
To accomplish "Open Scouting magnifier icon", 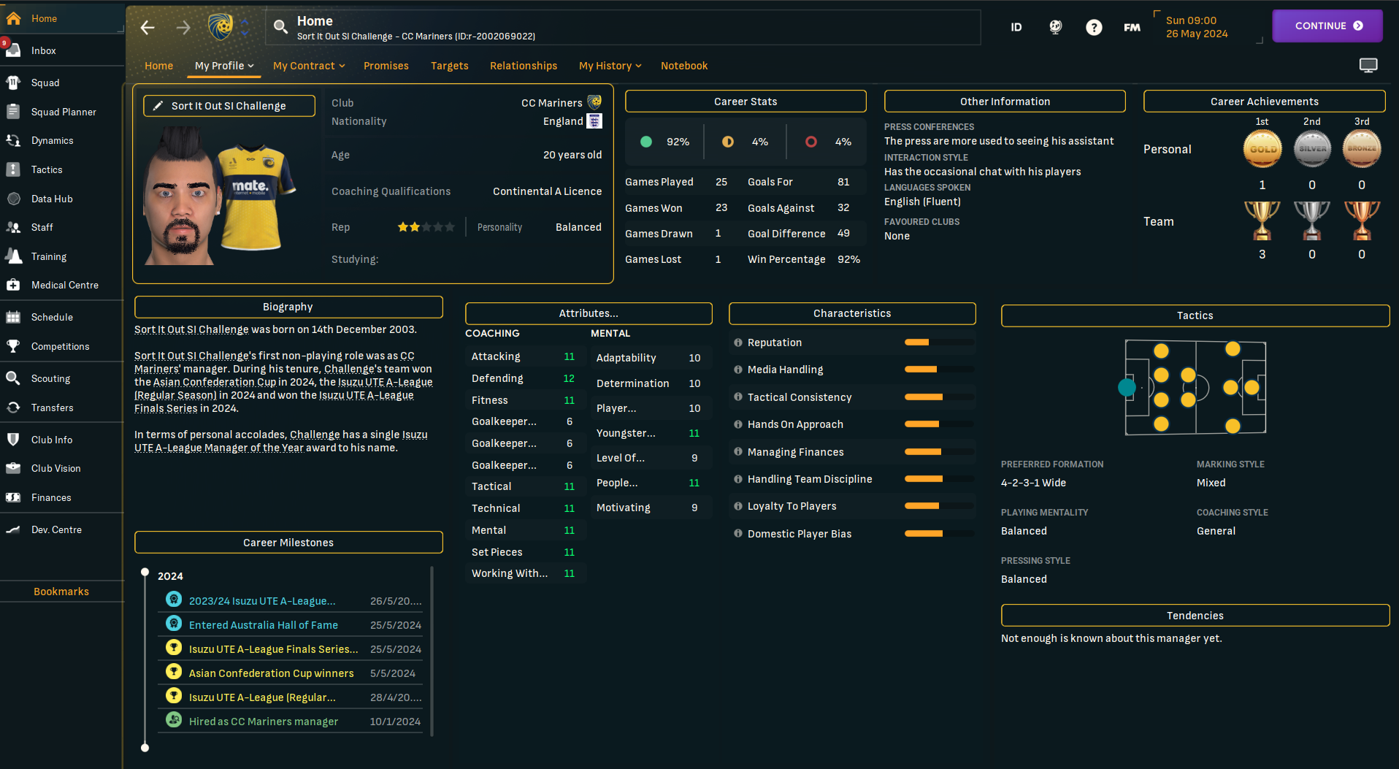I will (x=13, y=378).
